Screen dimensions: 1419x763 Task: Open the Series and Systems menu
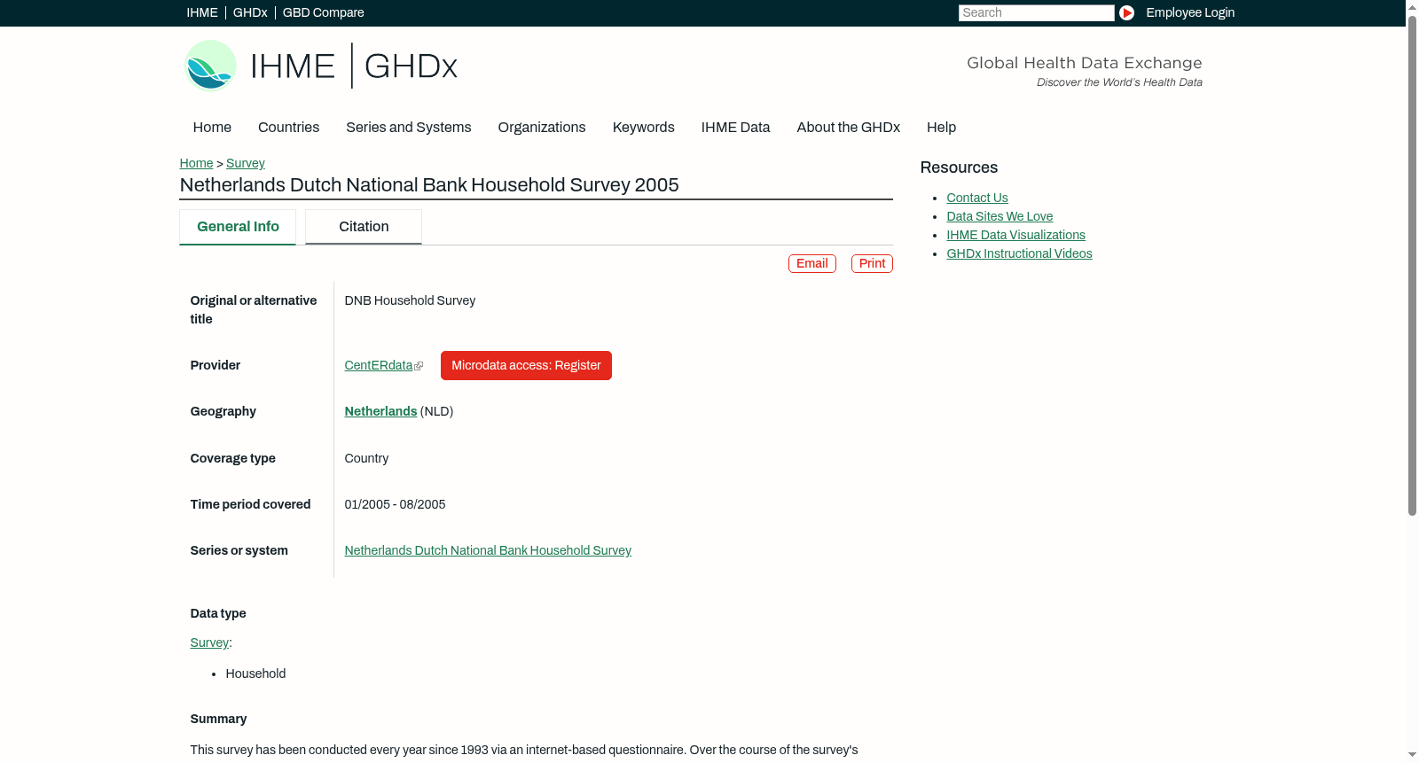click(408, 128)
